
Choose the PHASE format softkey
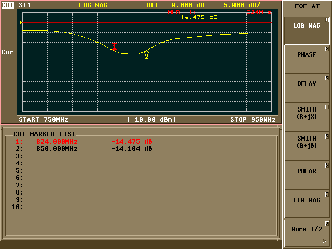pyautogui.click(x=307, y=59)
